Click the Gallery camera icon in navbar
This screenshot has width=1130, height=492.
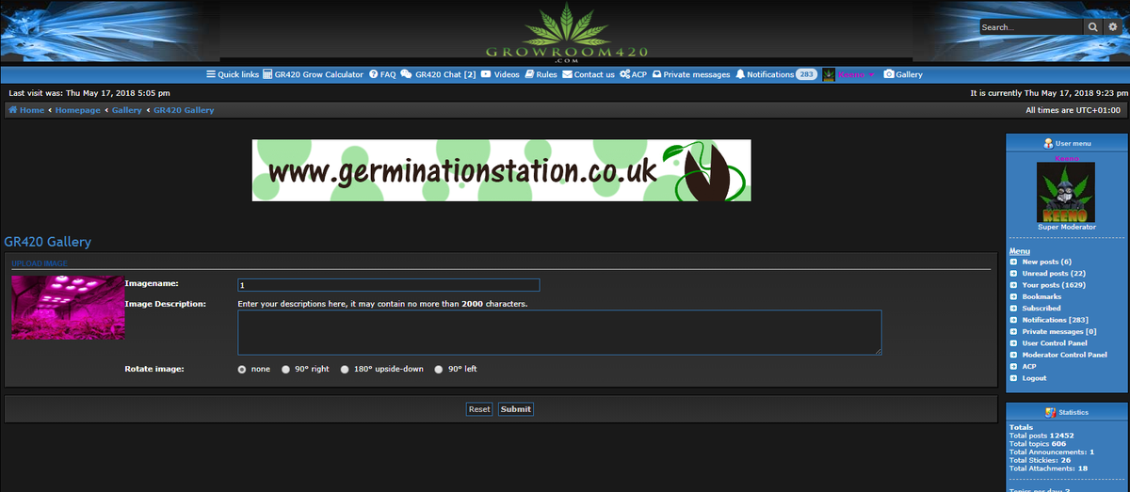pyautogui.click(x=888, y=74)
